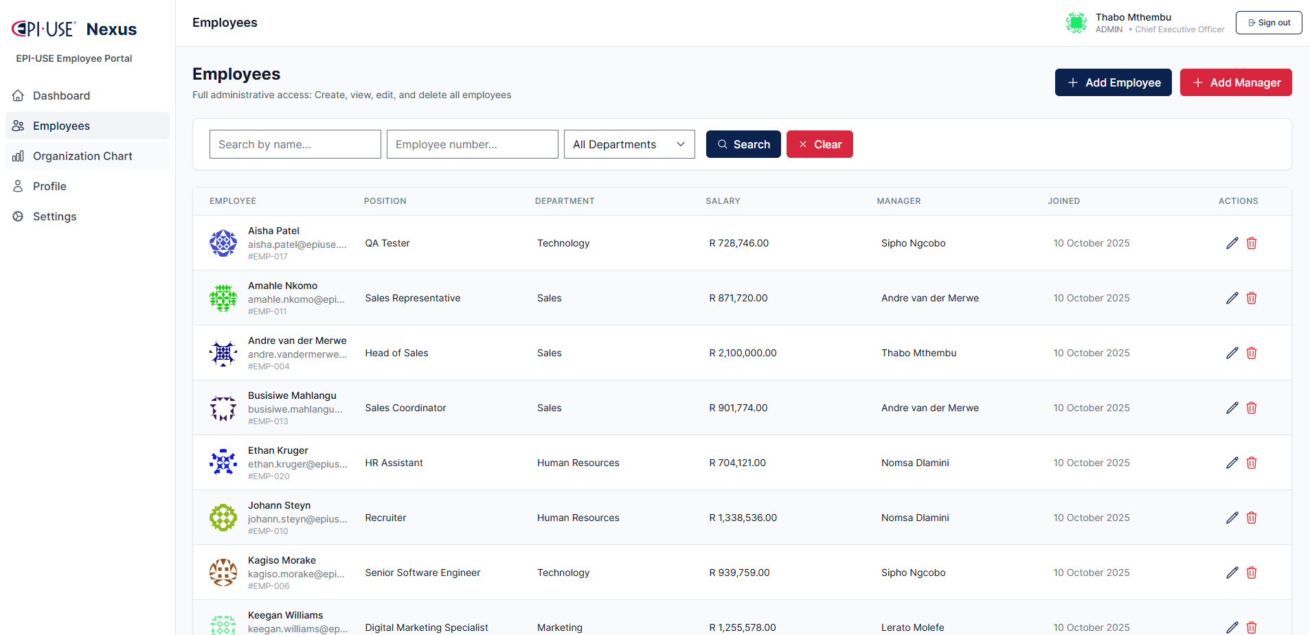
Task: Click the Search button
Action: click(743, 144)
